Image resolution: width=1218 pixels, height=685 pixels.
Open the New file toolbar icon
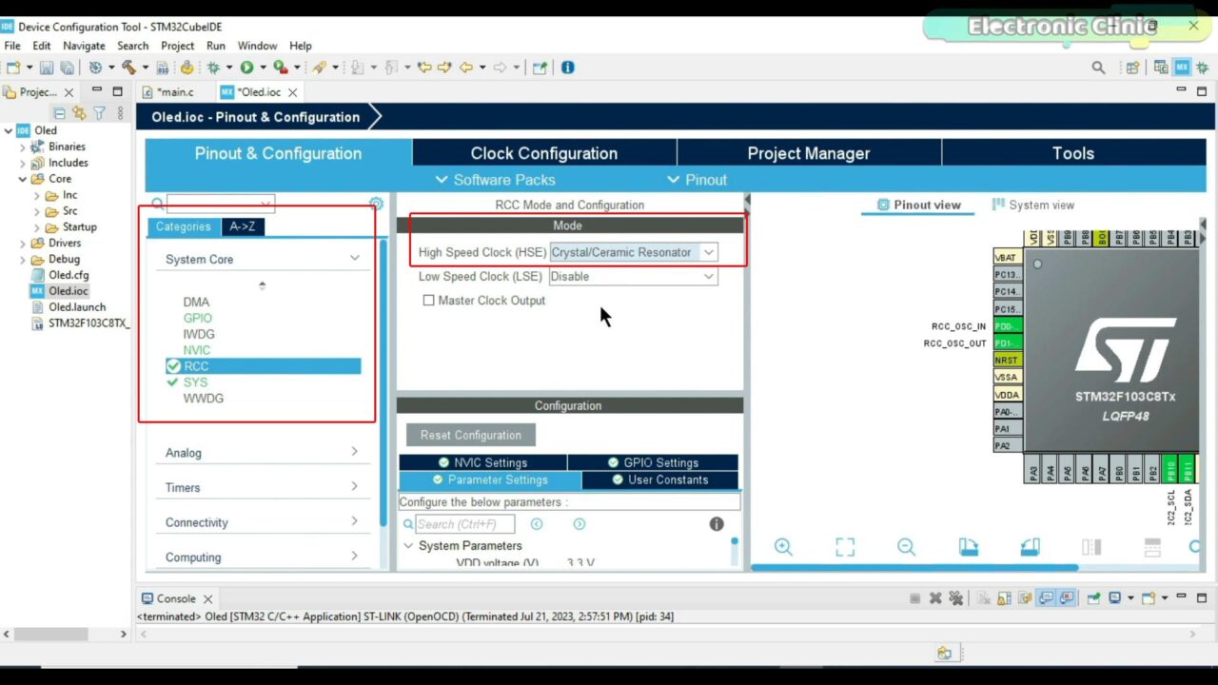point(13,68)
